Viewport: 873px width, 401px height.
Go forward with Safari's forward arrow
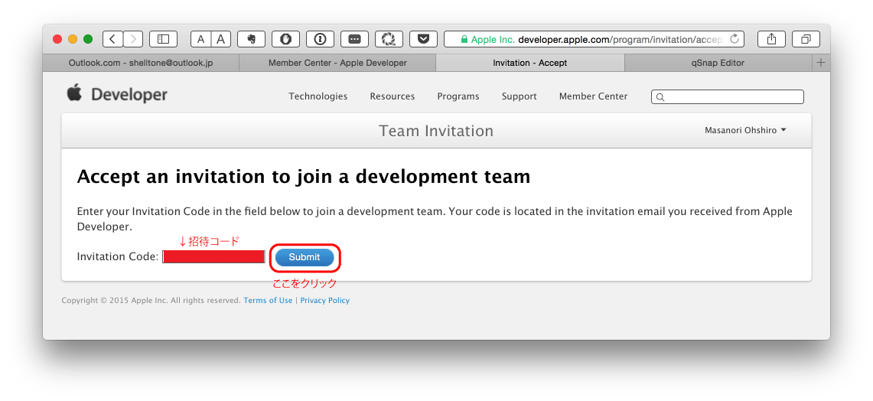pos(133,39)
